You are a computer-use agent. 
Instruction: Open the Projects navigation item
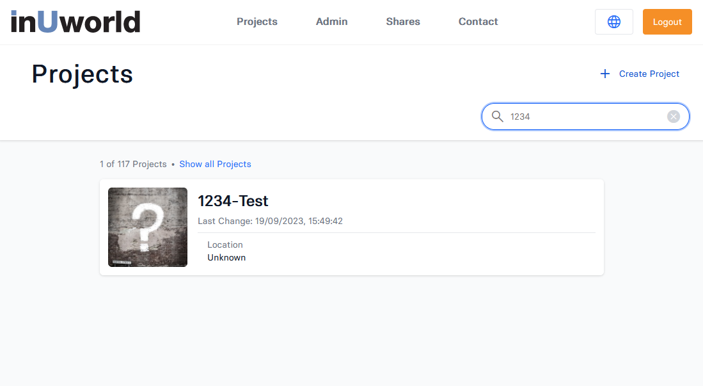[x=257, y=22]
